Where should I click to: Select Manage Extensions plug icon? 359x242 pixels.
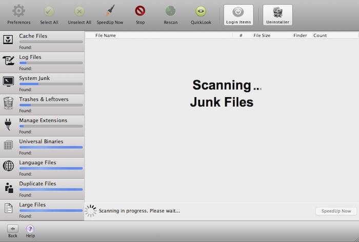8,124
